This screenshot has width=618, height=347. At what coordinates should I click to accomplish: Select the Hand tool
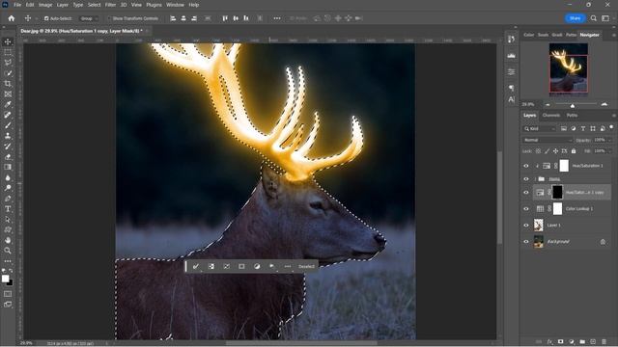(x=8, y=240)
